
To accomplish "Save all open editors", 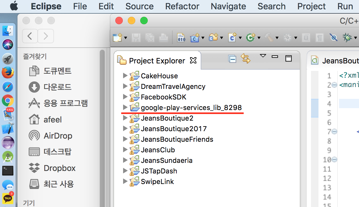I will [150, 37].
